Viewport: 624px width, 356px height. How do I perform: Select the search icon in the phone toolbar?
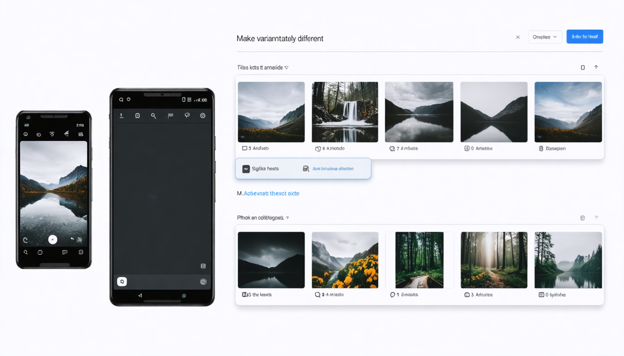point(154,116)
